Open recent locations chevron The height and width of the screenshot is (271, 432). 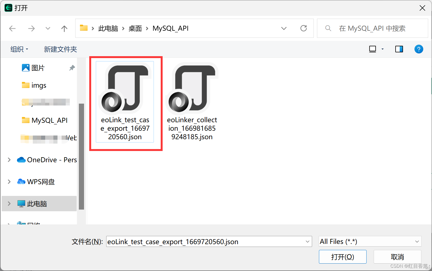(x=48, y=28)
